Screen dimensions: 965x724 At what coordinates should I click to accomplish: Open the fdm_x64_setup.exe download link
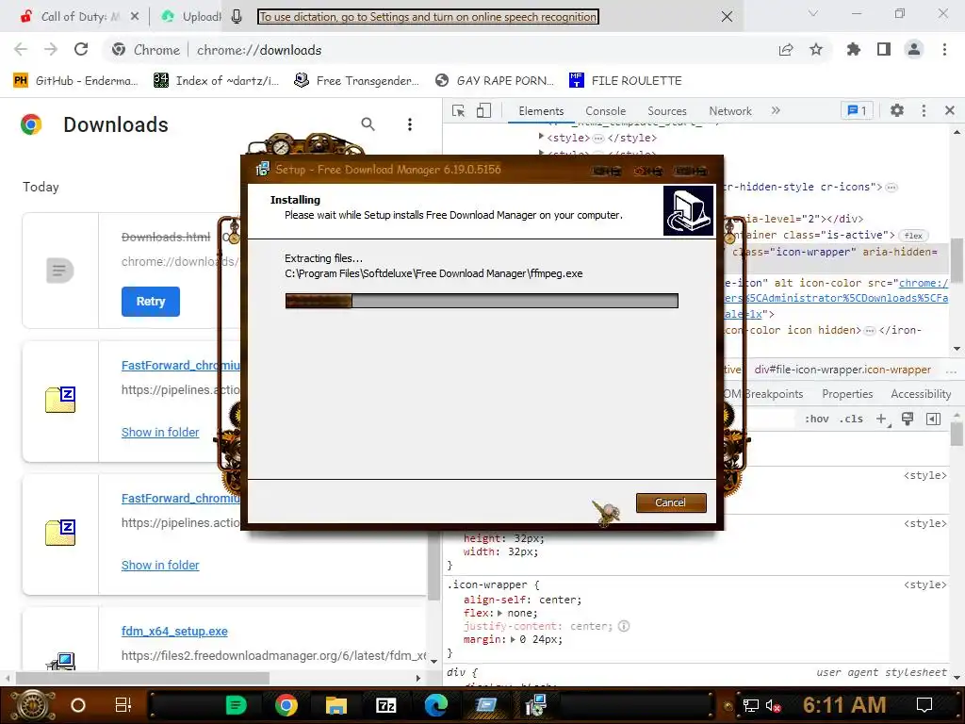pyautogui.click(x=174, y=631)
